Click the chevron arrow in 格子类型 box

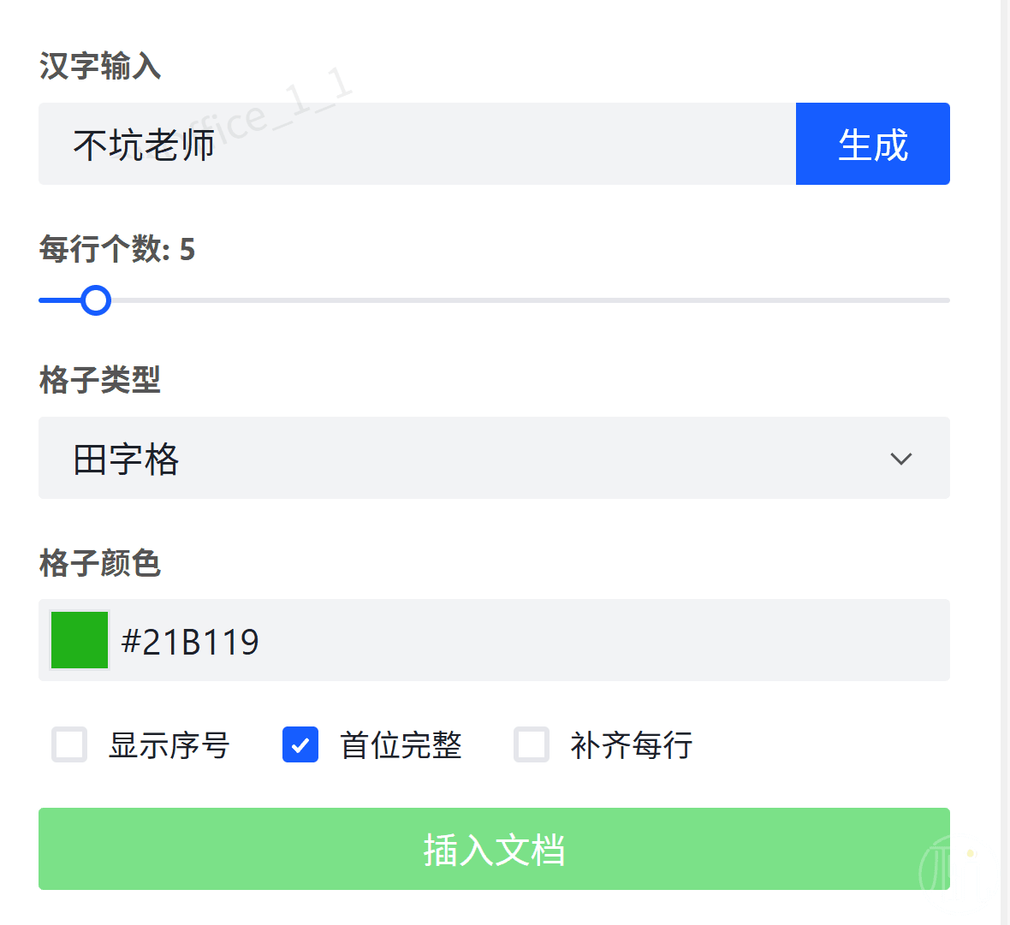point(900,459)
